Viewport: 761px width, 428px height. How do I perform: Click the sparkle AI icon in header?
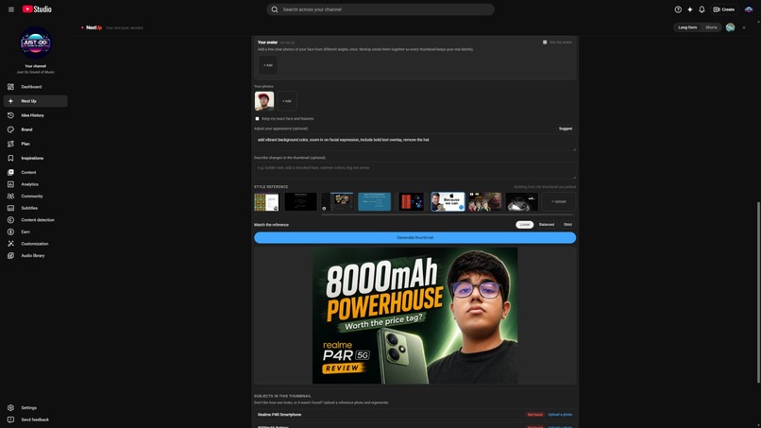point(689,9)
